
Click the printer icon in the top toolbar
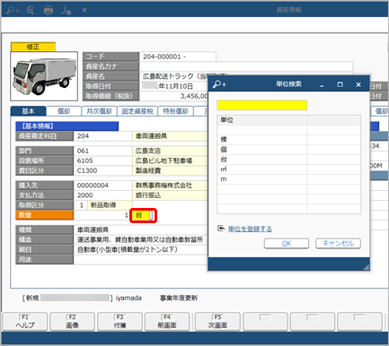pyautogui.click(x=49, y=11)
